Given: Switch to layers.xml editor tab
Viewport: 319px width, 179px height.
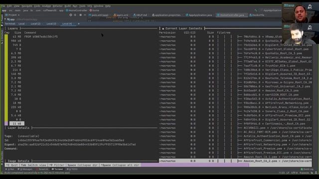Looking at the screenshot, I should (121, 15).
